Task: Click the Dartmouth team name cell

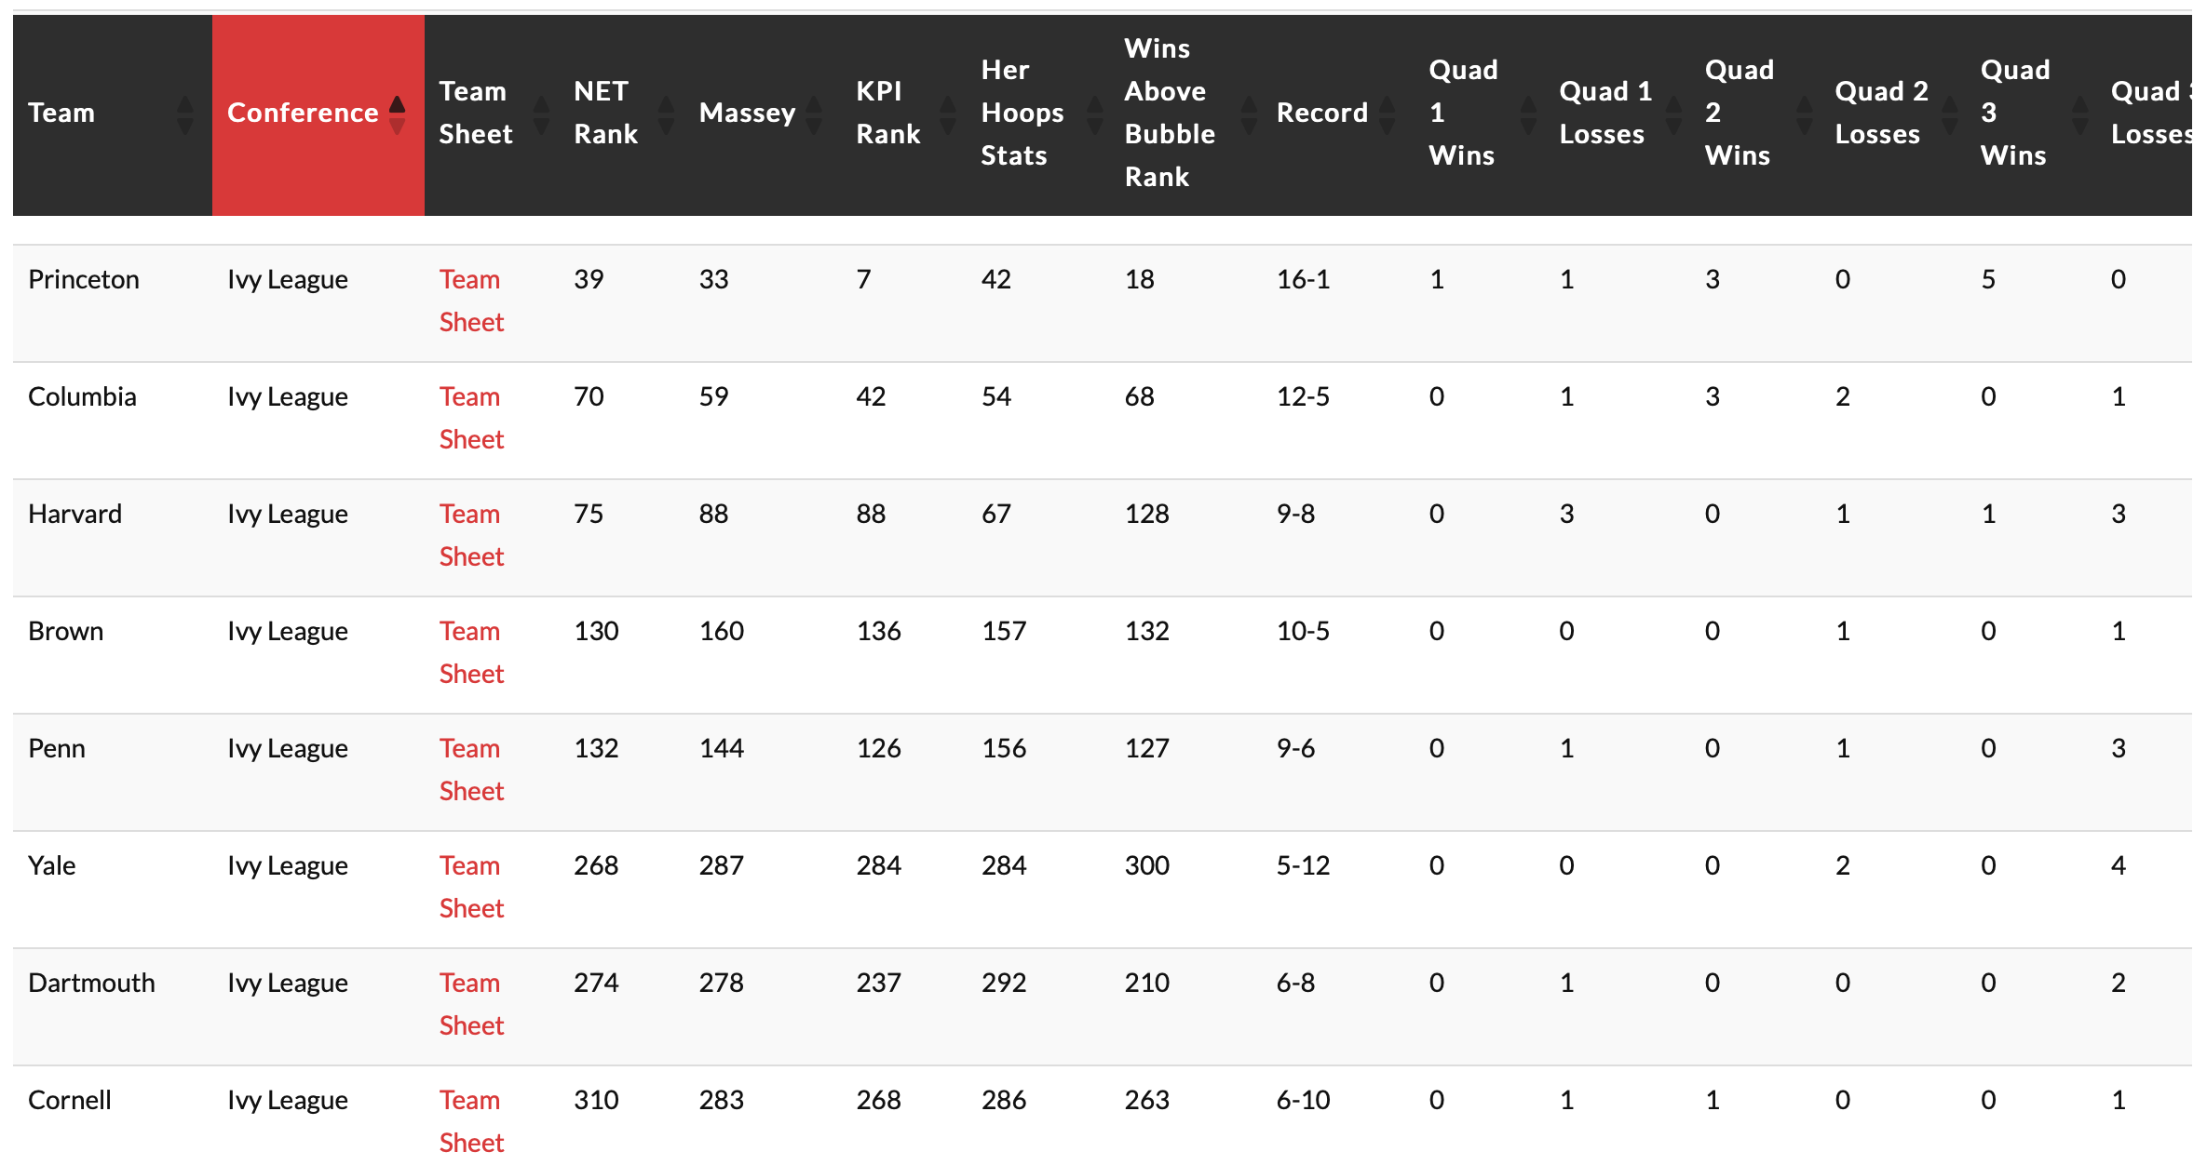Action: (x=91, y=983)
